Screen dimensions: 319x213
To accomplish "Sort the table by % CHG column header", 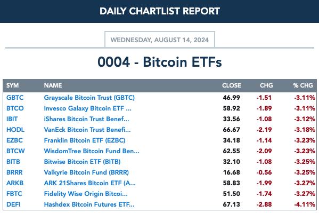I will click(303, 85).
